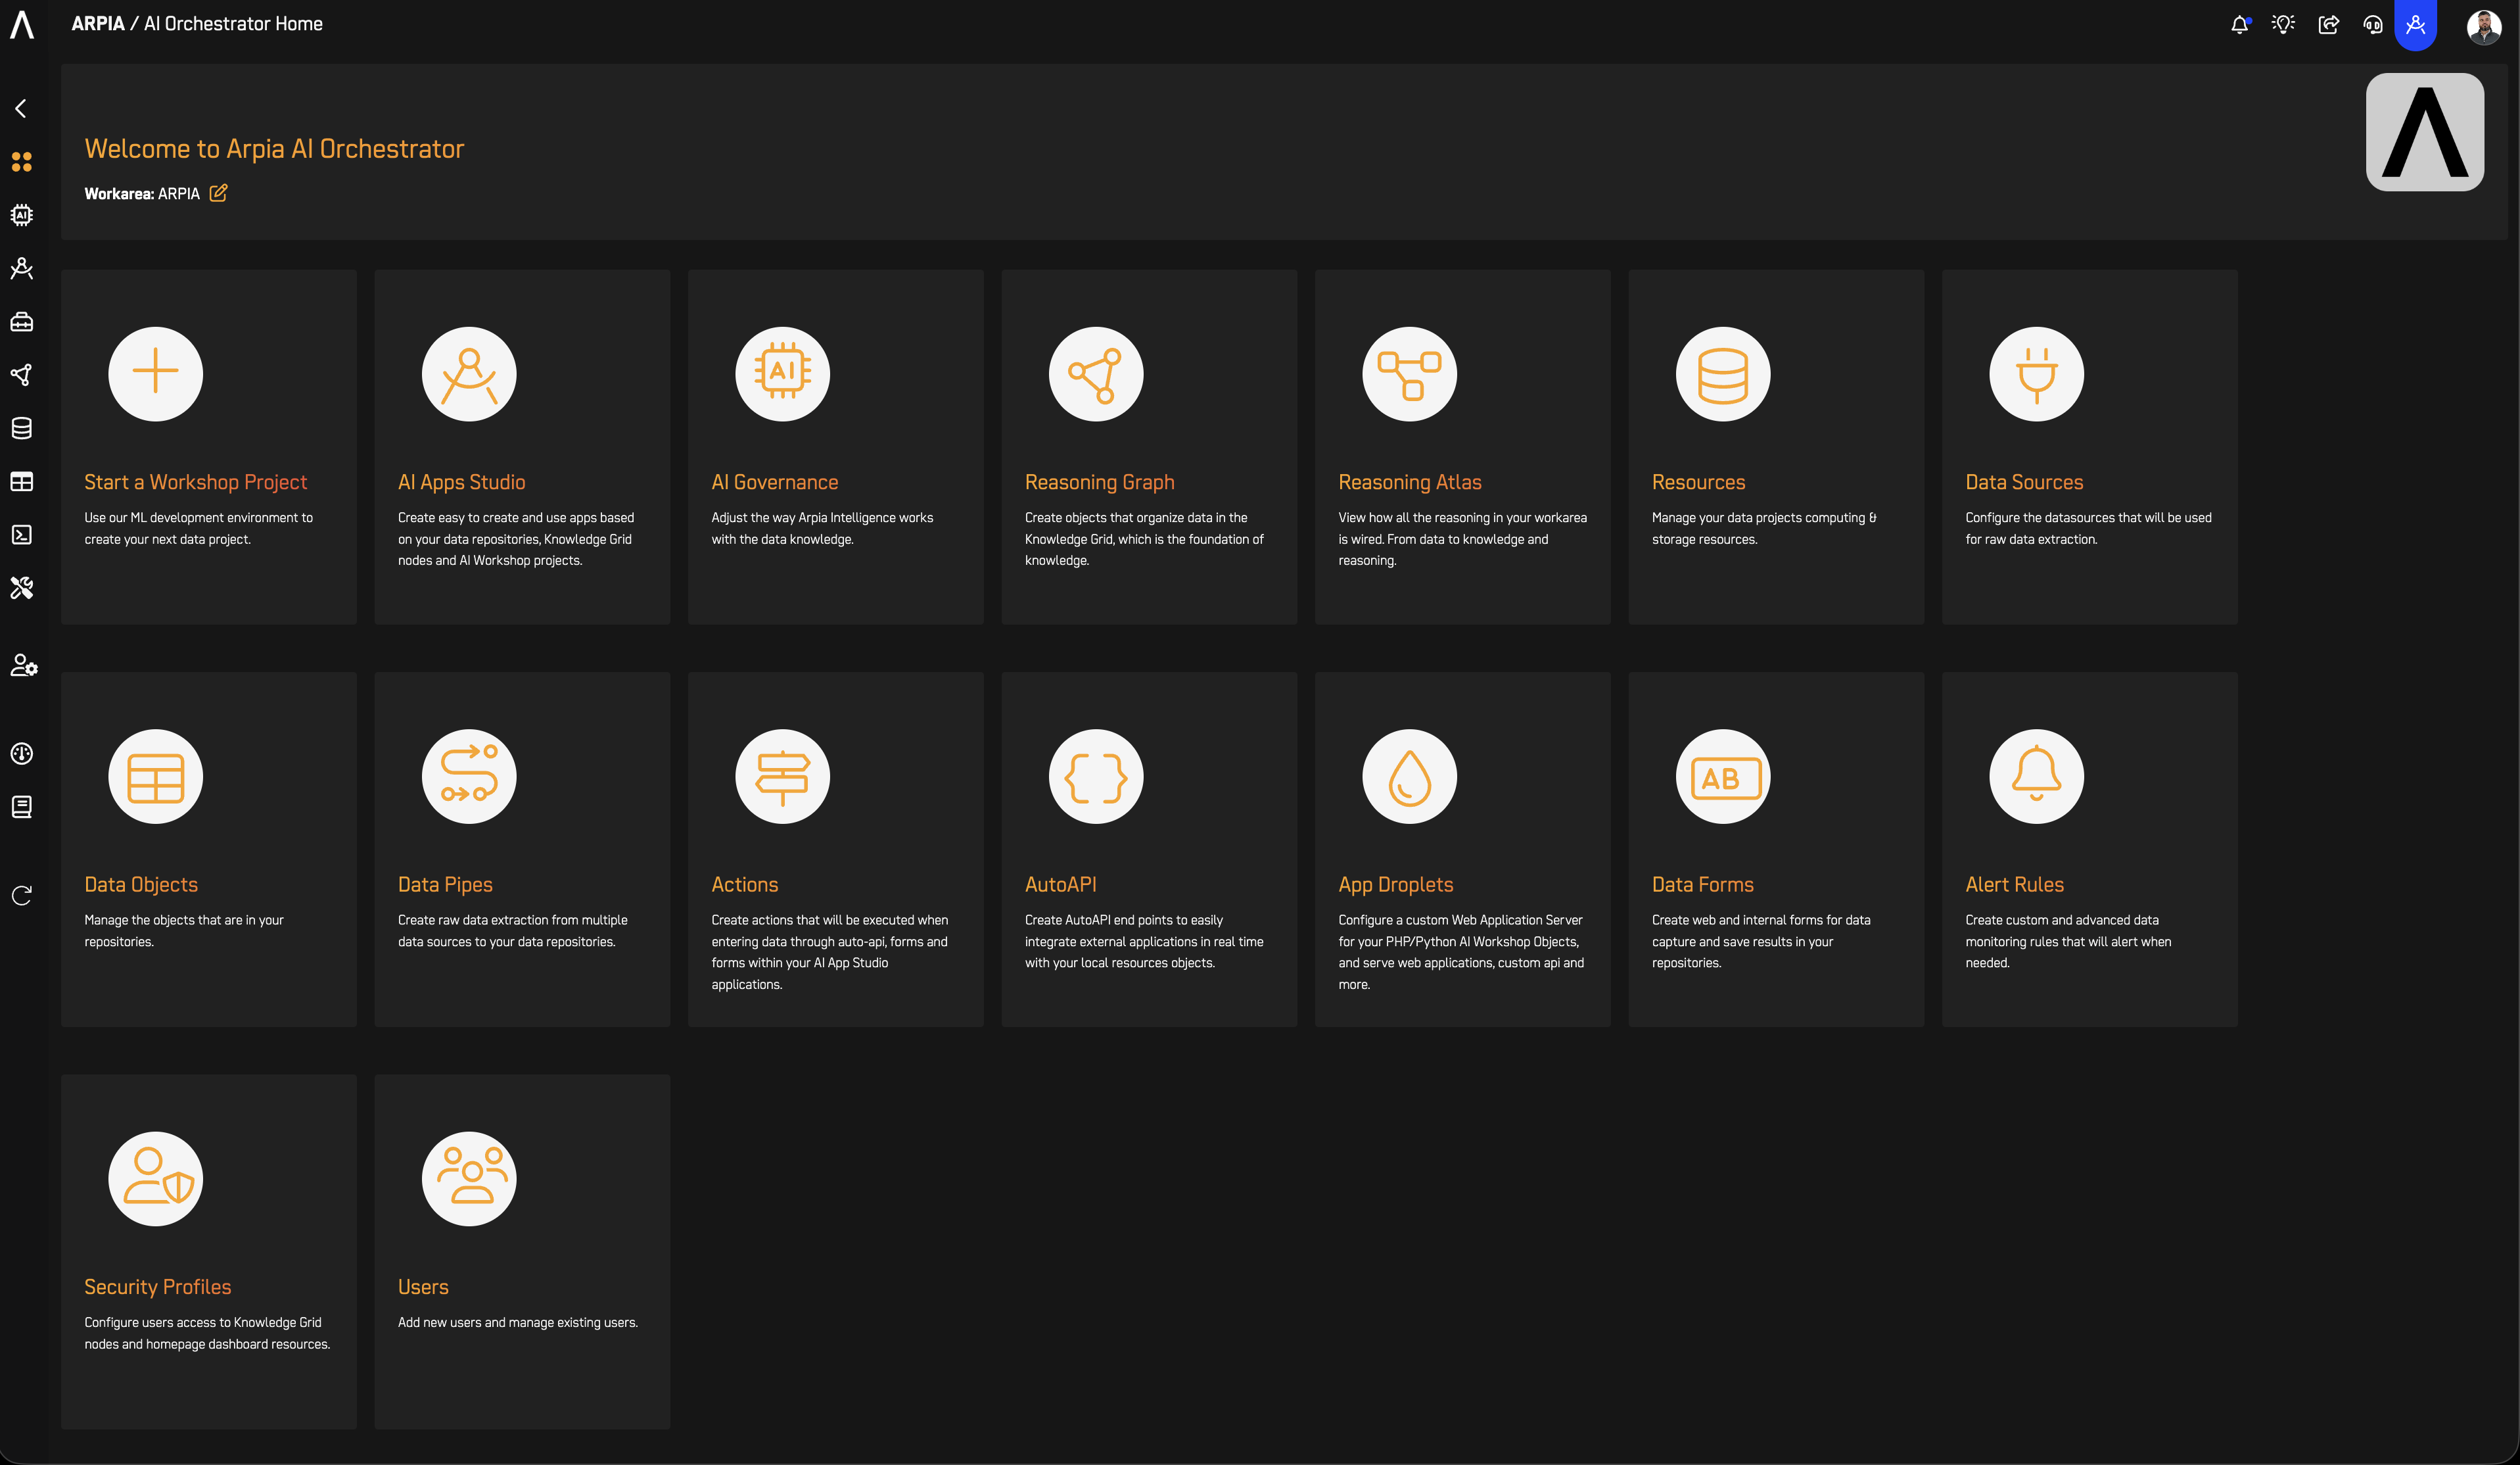Open the notifications bell in header
The image size is (2520, 1465).
click(x=2239, y=25)
